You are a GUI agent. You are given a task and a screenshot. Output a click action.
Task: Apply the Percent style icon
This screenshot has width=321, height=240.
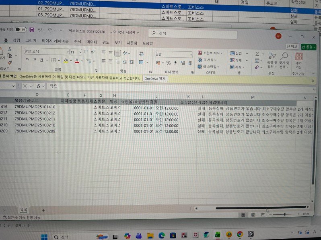click(169, 63)
